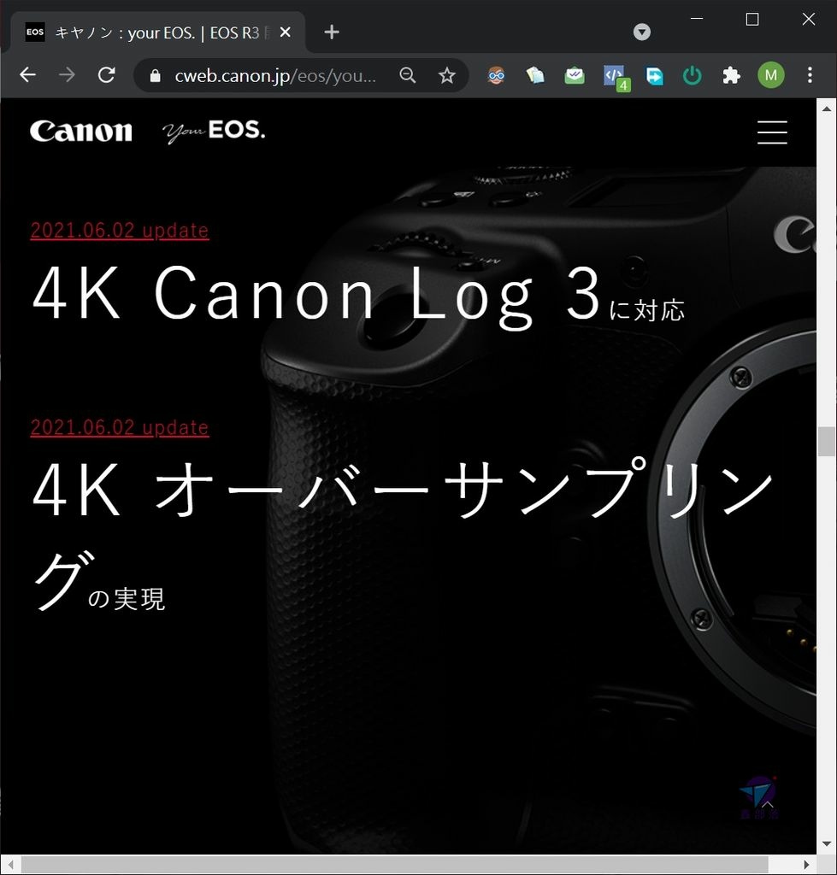The image size is (837, 875).
Task: Open the tab search dropdown arrow
Action: point(641,32)
